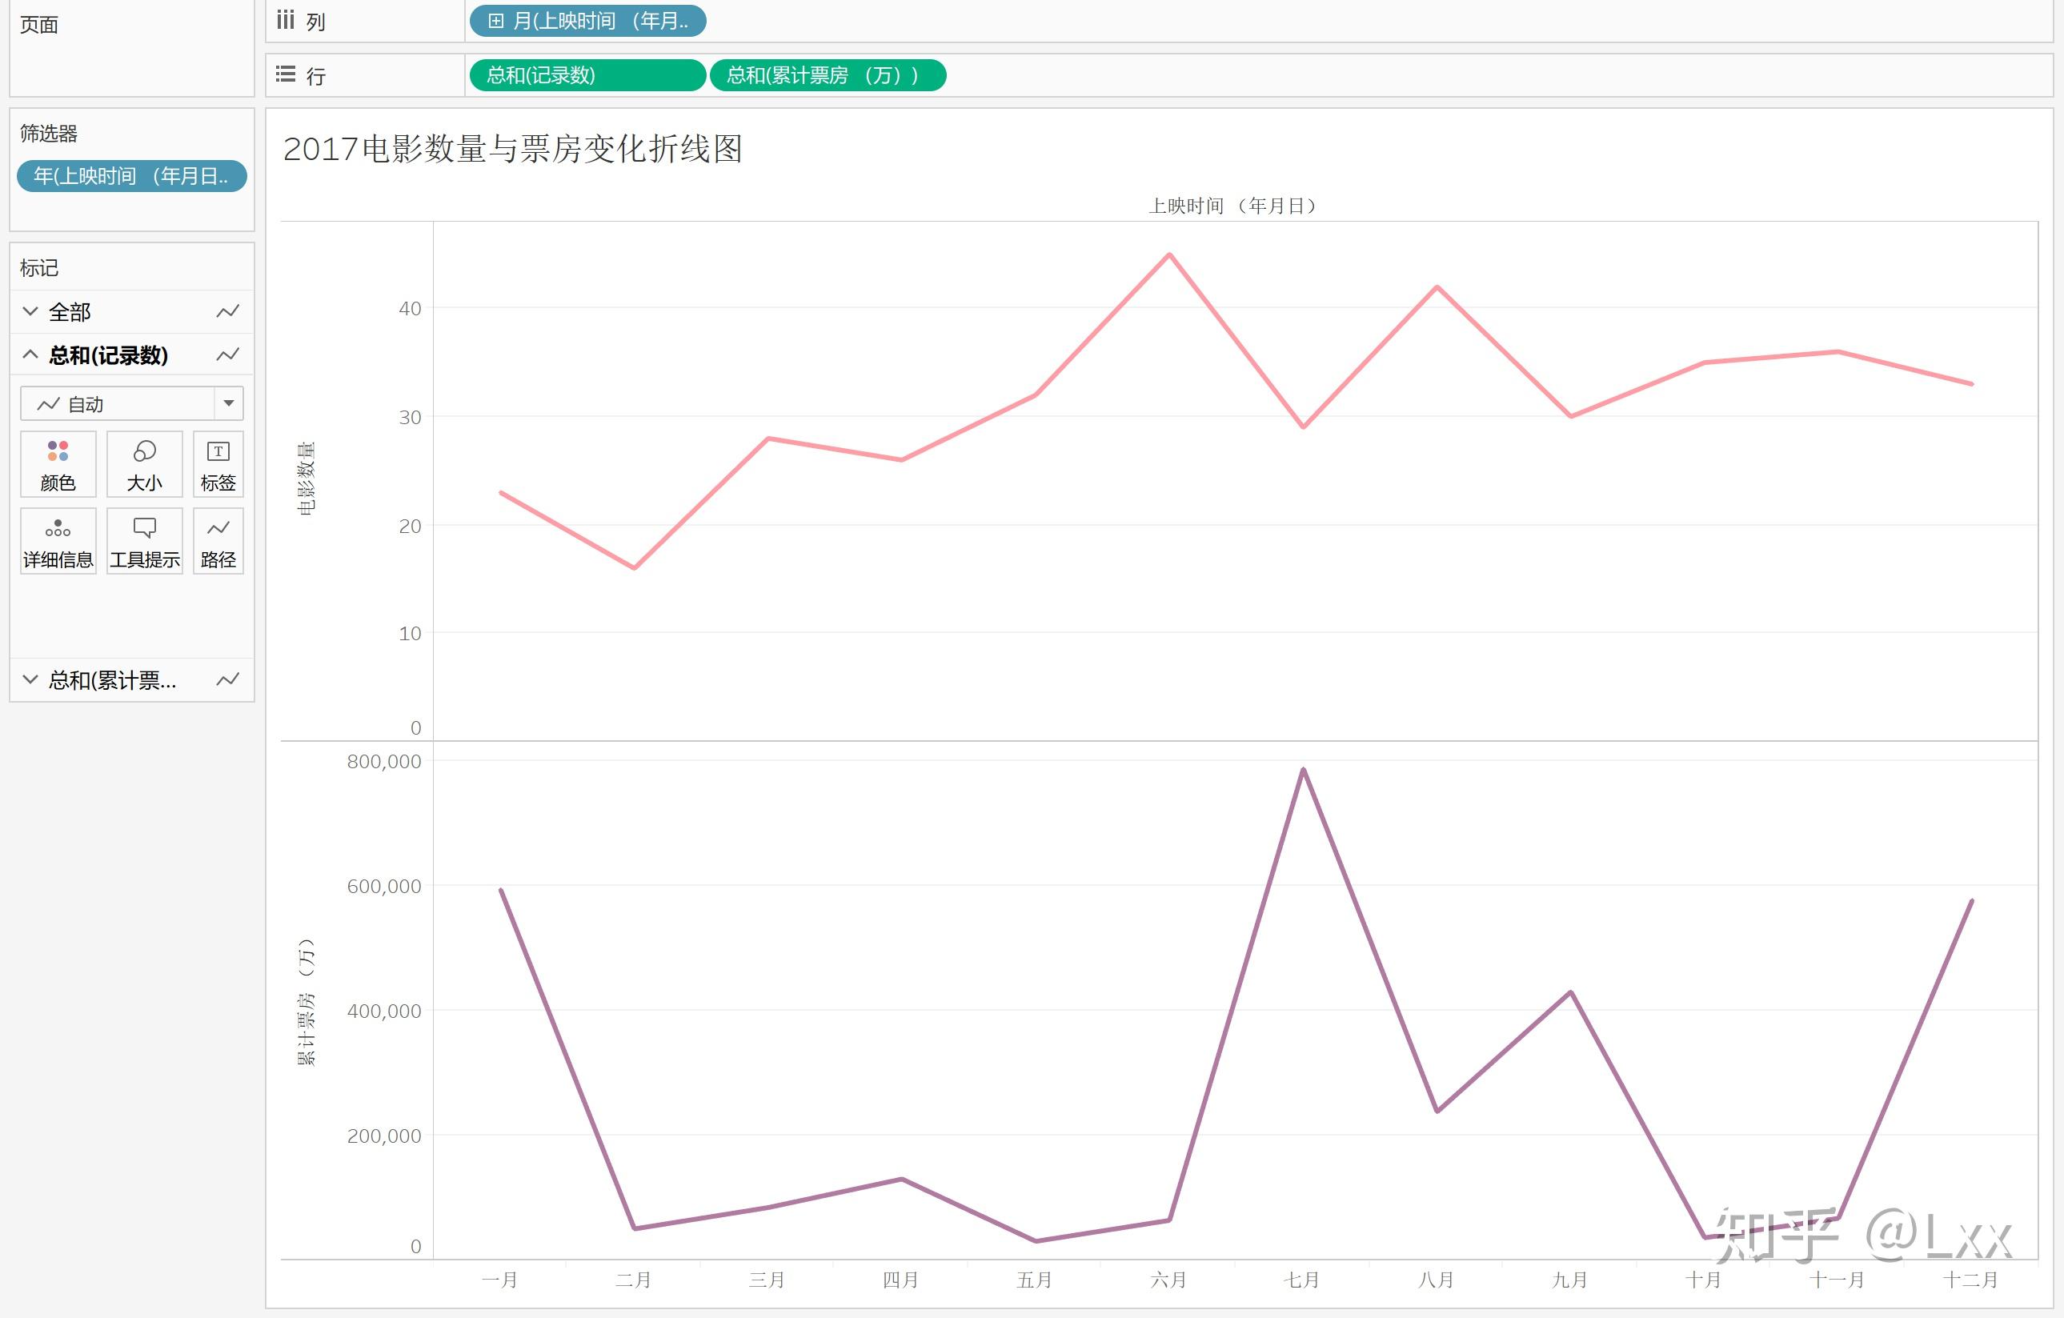The width and height of the screenshot is (2064, 1318).
Task: Click the 八月 axis label
Action: [x=1437, y=1280]
